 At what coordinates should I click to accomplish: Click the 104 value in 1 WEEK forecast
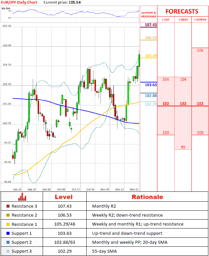(183, 79)
